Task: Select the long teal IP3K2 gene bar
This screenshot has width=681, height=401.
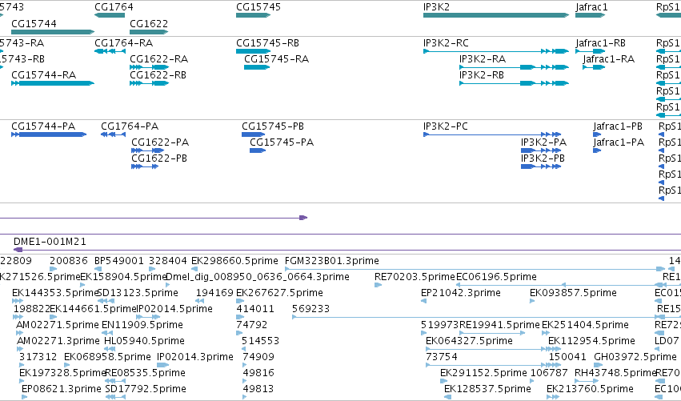Action: 496,15
